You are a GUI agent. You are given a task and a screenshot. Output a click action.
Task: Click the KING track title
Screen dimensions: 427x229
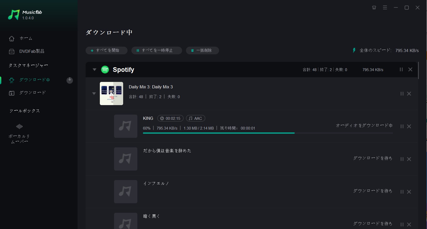[148, 118]
